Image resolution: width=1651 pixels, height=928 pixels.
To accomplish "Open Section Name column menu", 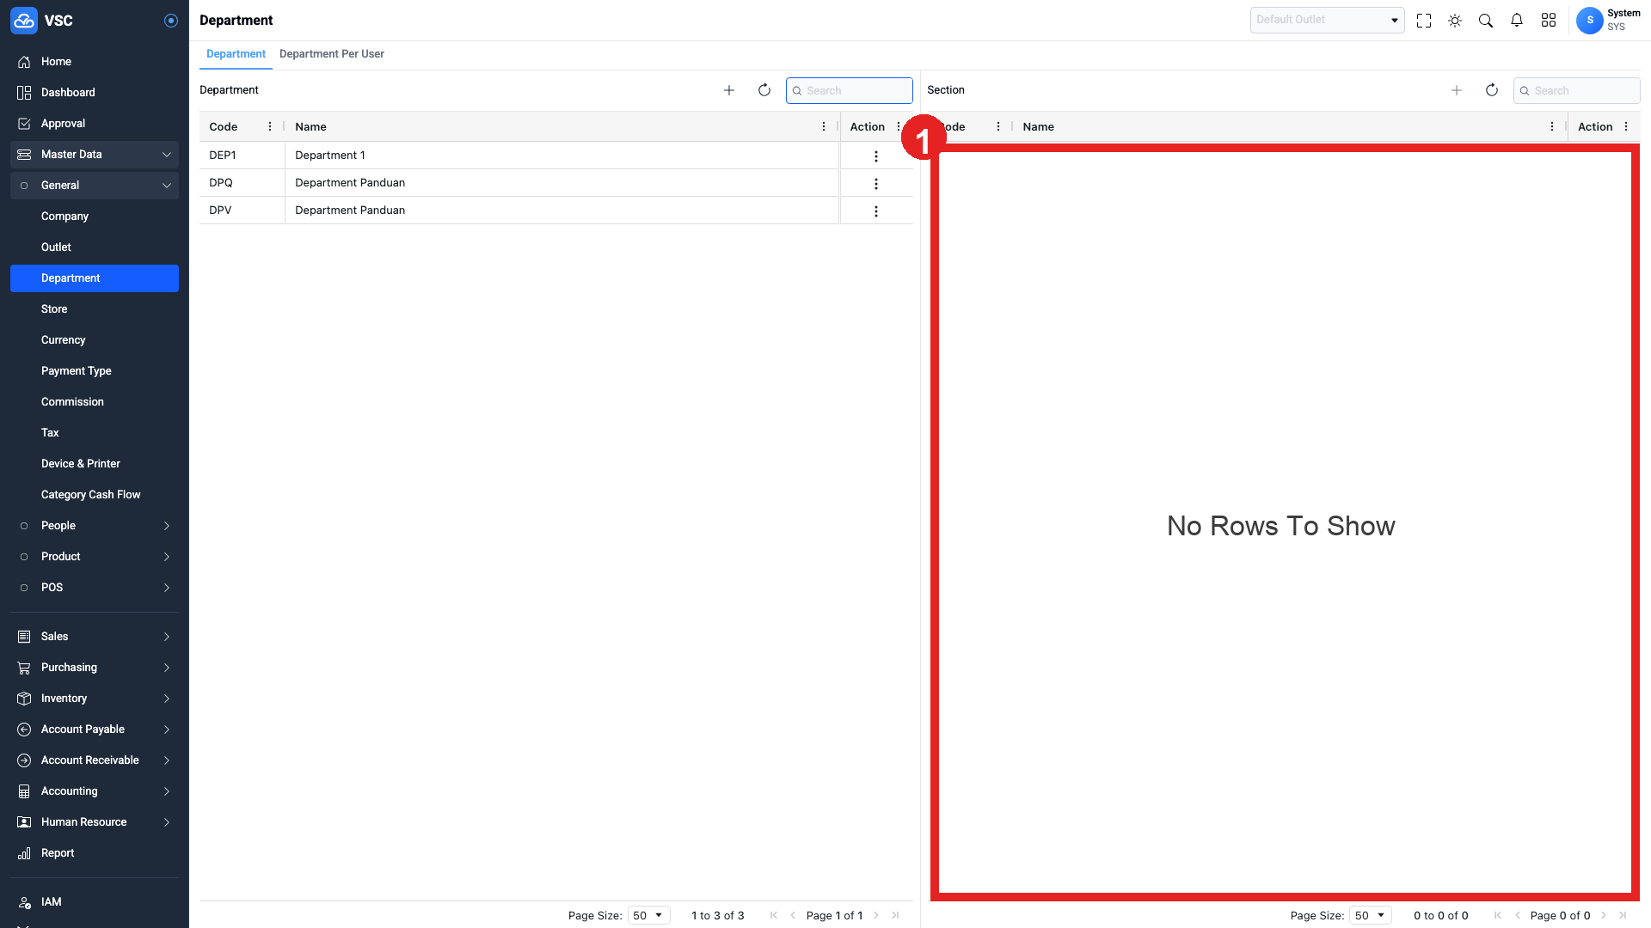I will pos(1552,127).
